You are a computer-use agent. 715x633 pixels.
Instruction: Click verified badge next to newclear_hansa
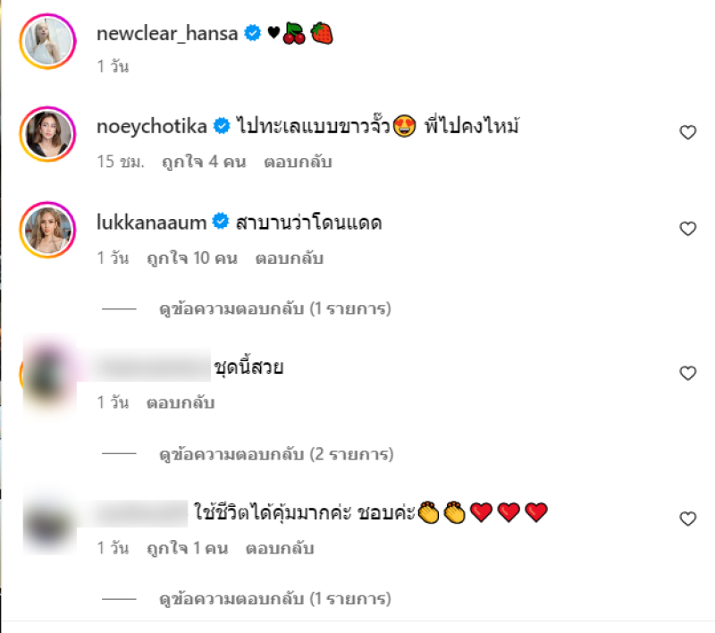[x=252, y=33]
